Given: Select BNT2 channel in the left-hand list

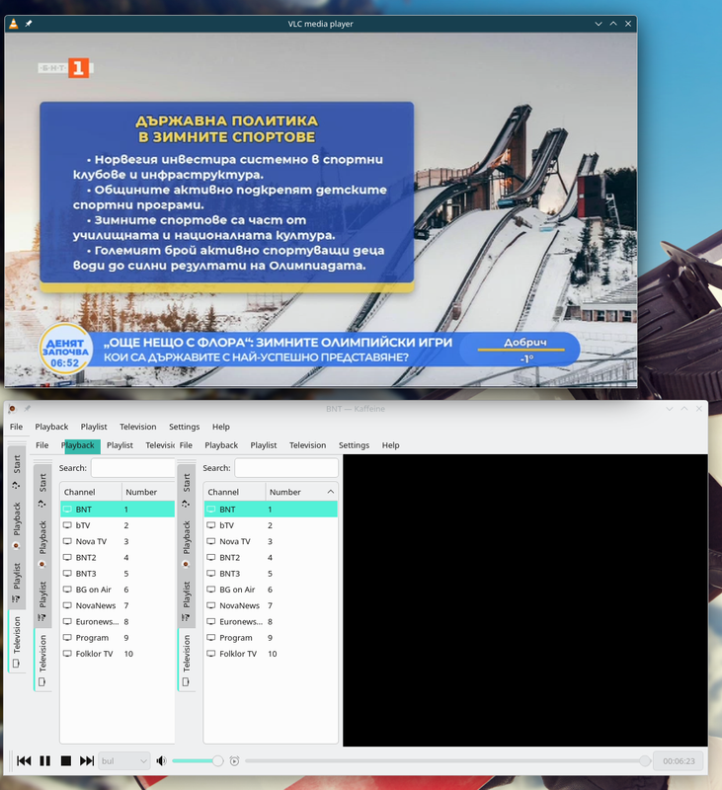Looking at the screenshot, I should click(x=118, y=558).
